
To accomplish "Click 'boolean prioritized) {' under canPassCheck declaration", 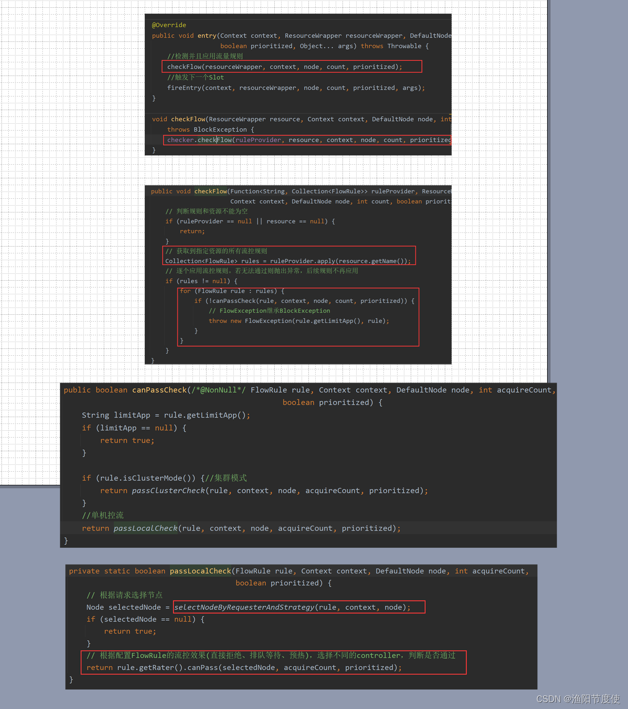I will 332,402.
